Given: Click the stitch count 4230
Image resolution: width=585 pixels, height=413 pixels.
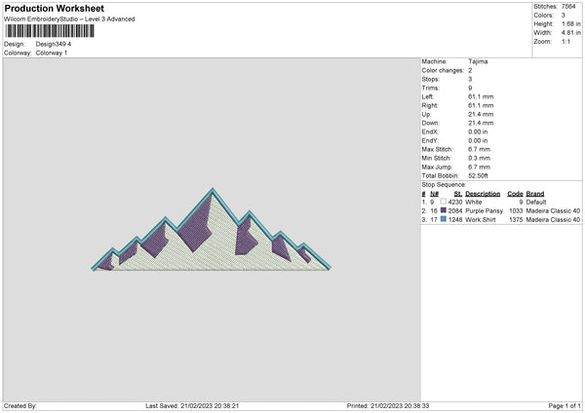Looking at the screenshot, I should pyautogui.click(x=455, y=202).
